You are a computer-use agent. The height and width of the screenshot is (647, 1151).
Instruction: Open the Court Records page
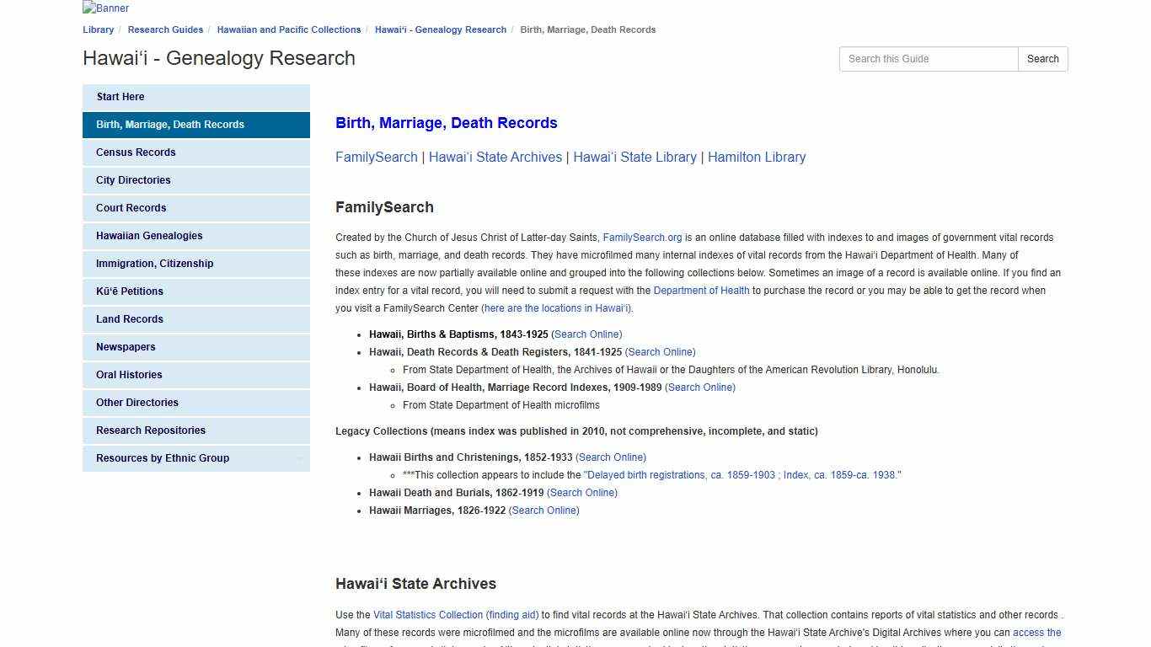pyautogui.click(x=131, y=208)
